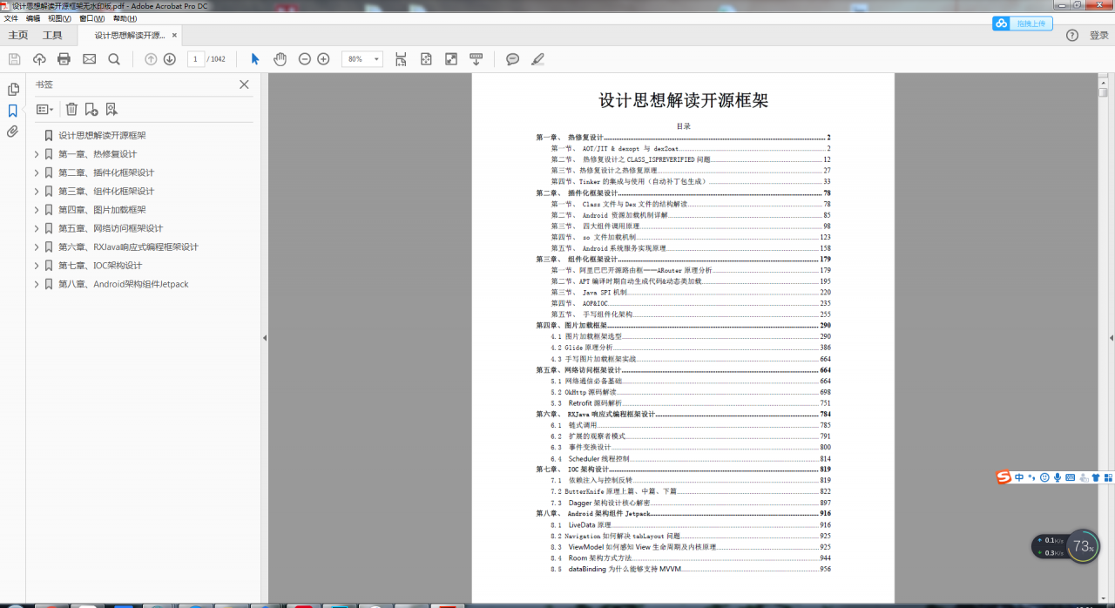Click the zoom in plus icon

pos(323,59)
